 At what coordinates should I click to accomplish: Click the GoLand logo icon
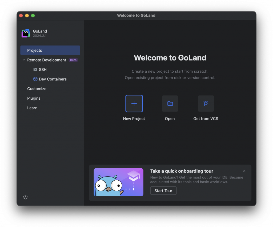[26, 33]
